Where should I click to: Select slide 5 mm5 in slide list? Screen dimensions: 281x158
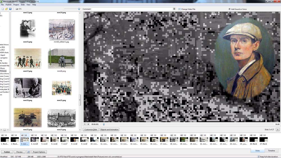click(44, 140)
